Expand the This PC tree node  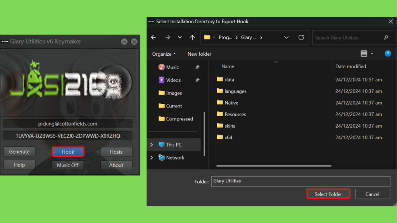point(152,145)
